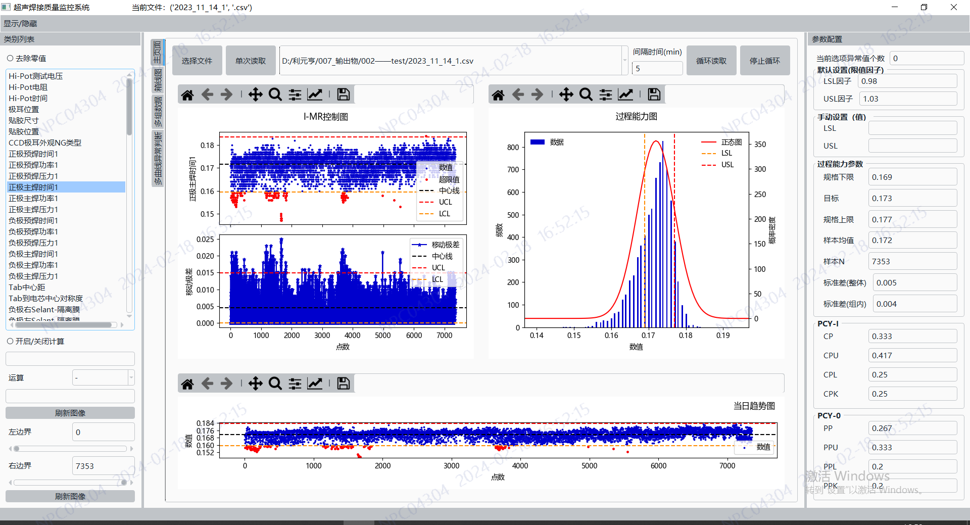Screen dimensions: 970x525
Task: Open the 多组数据 tab
Action: (158, 112)
